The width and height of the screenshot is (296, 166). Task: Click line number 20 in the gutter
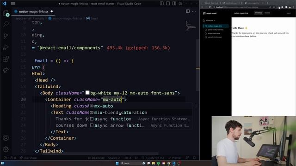tap(23, 100)
